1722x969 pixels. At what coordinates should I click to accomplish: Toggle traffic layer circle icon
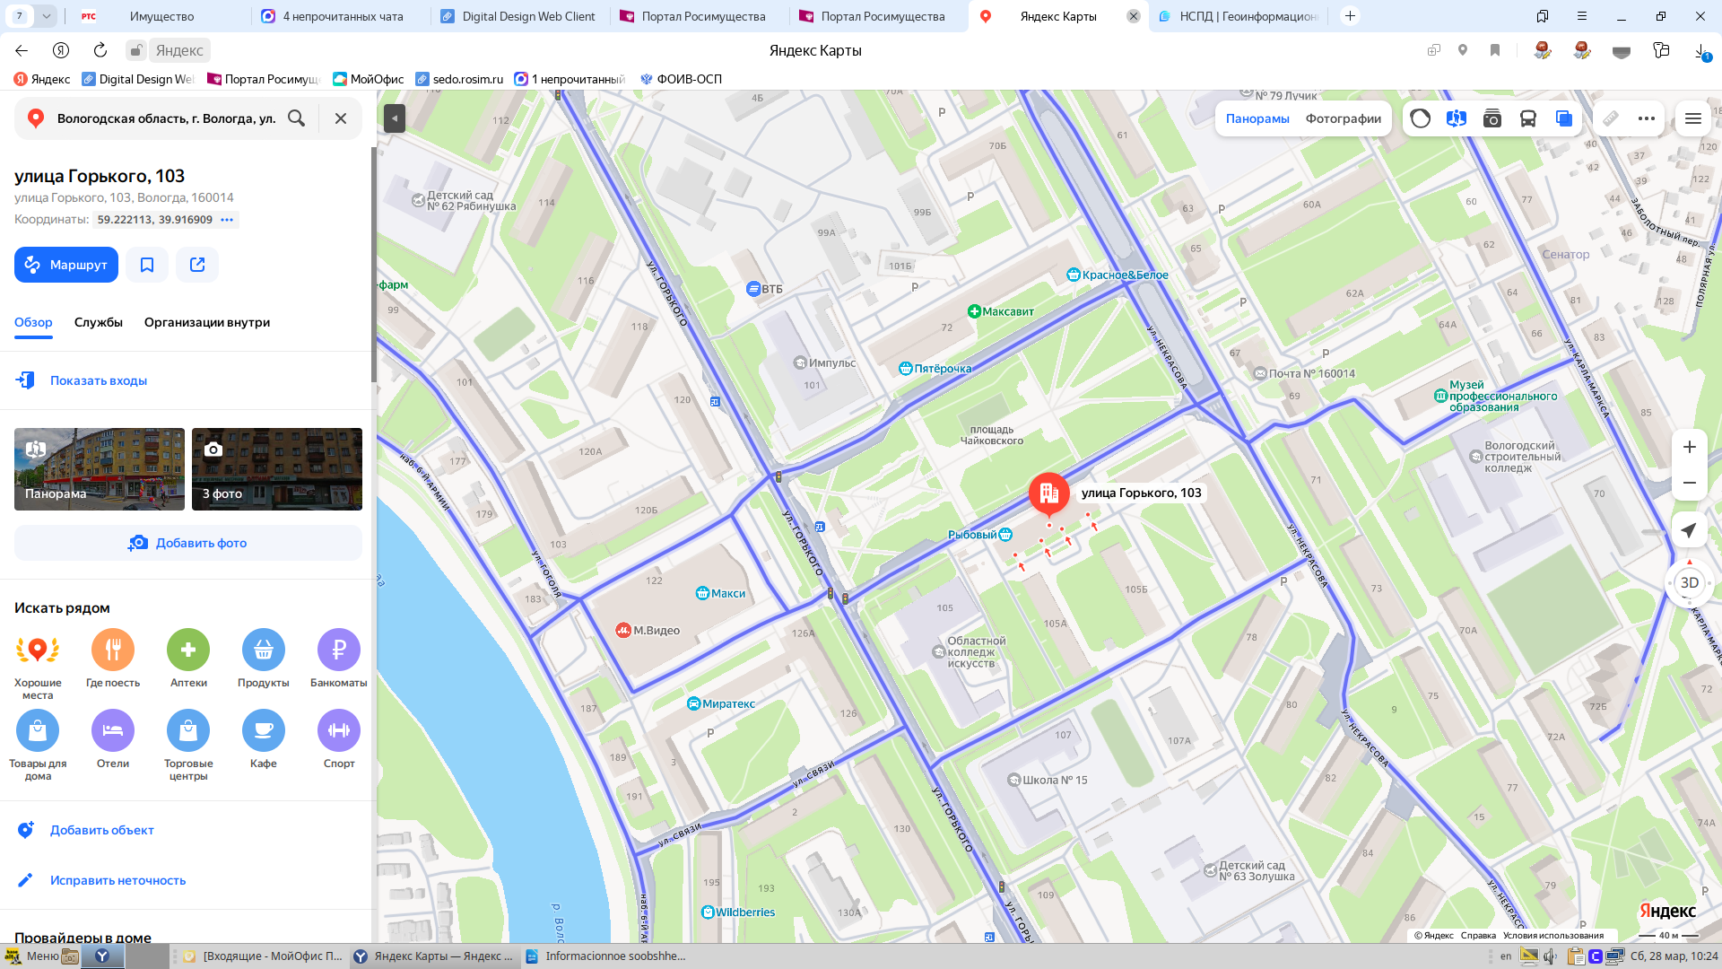pos(1421,118)
